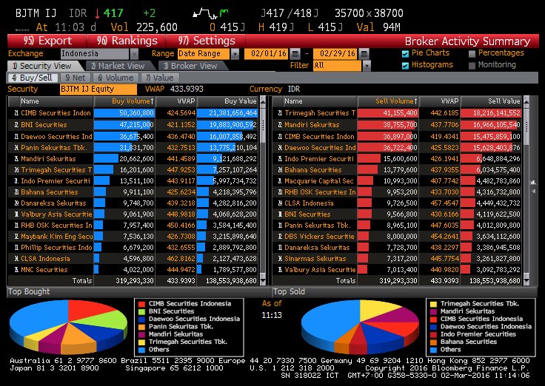The width and height of the screenshot is (545, 386).
Task: Enable the Percentages checkbox
Action: [472, 53]
